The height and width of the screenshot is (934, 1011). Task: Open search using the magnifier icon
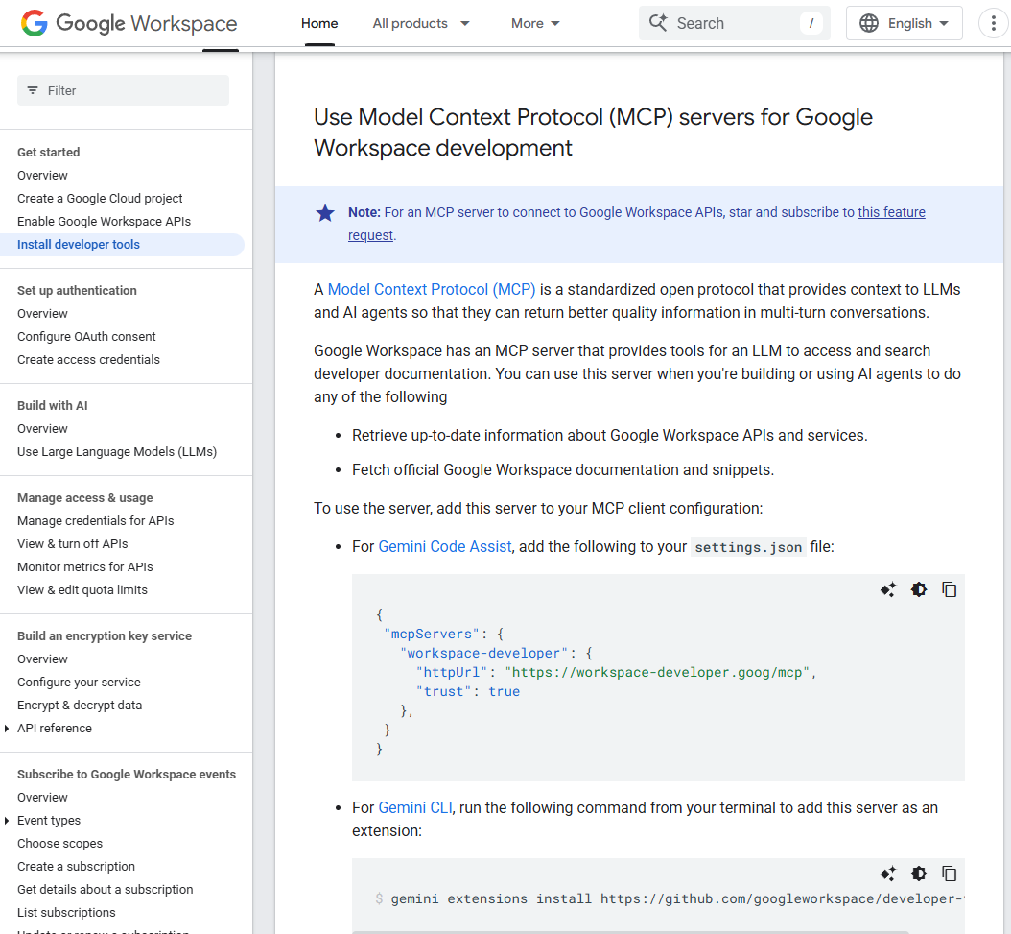pos(659,22)
